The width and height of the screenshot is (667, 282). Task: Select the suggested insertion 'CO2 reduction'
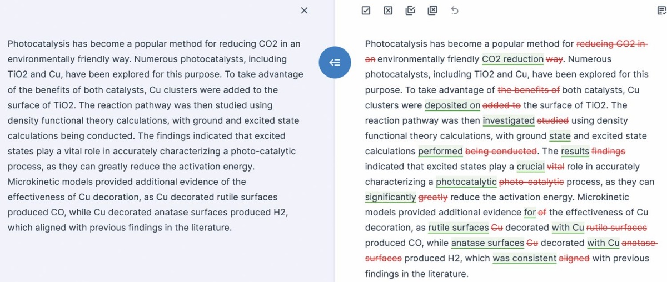tap(512, 59)
